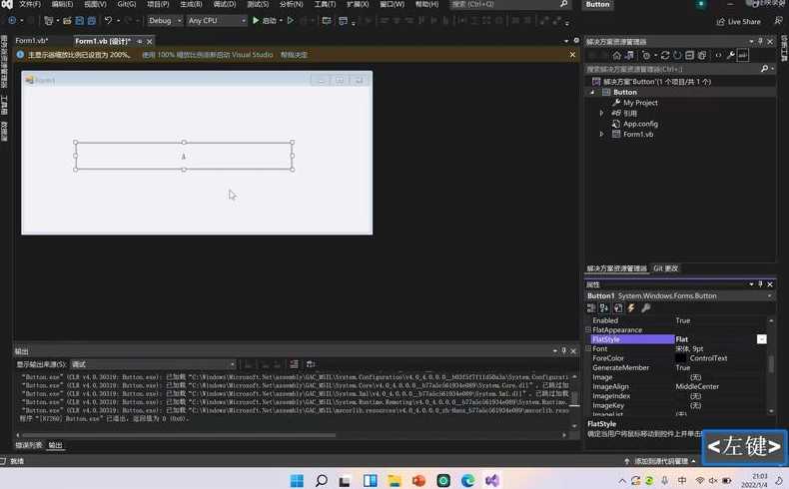Show Events with the lightning bolt icon
The height and width of the screenshot is (489, 789).
coord(631,307)
